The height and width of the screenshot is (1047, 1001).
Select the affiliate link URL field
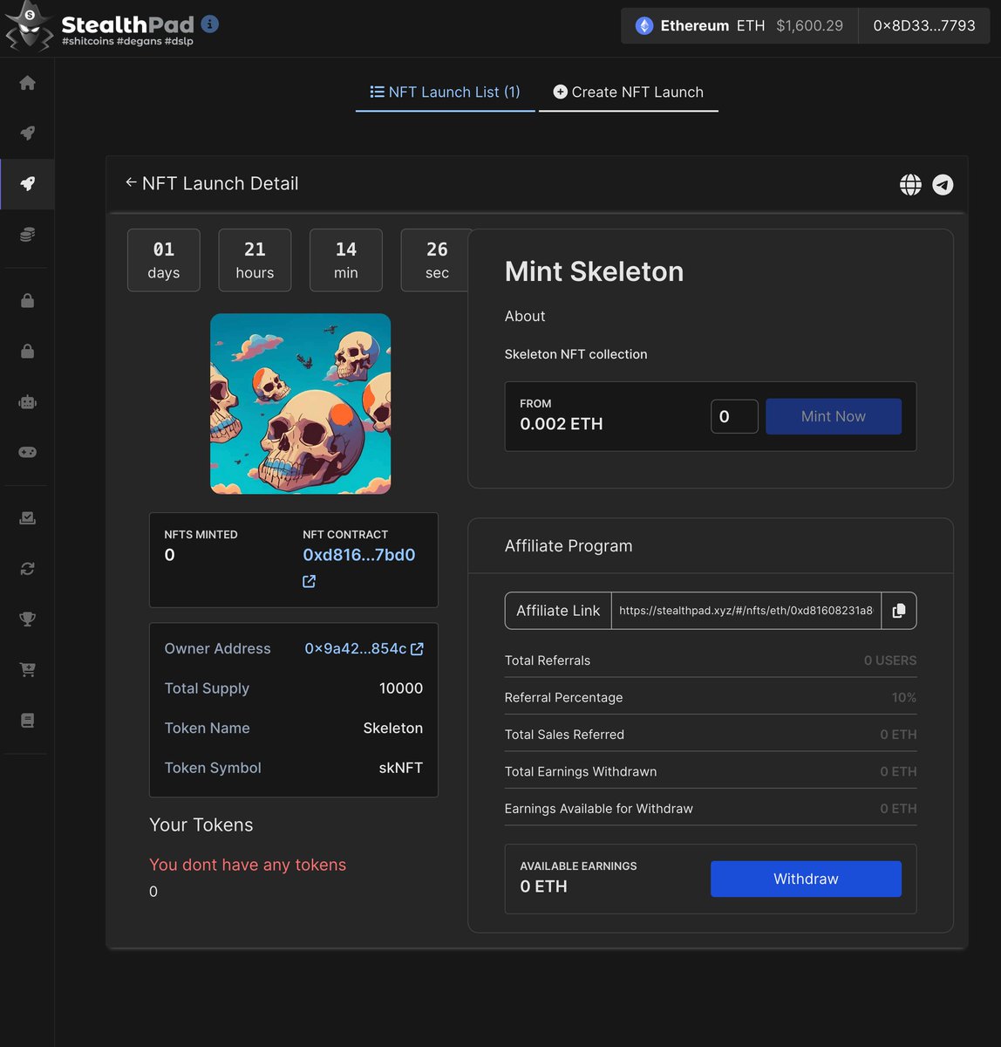tap(746, 611)
